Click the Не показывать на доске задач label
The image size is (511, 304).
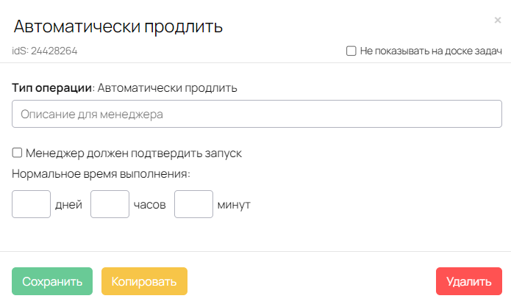click(431, 51)
